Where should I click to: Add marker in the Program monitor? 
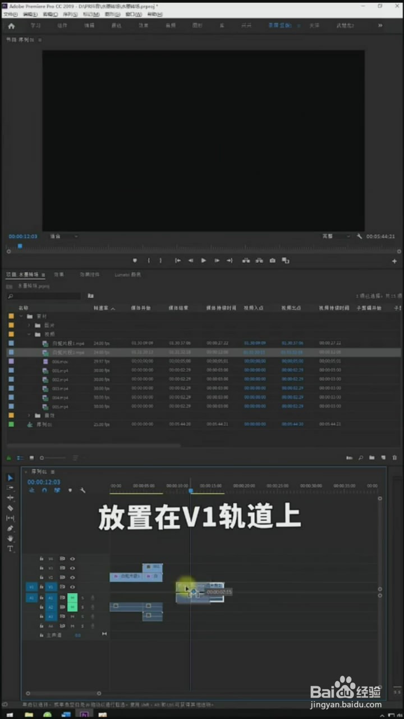pos(135,261)
